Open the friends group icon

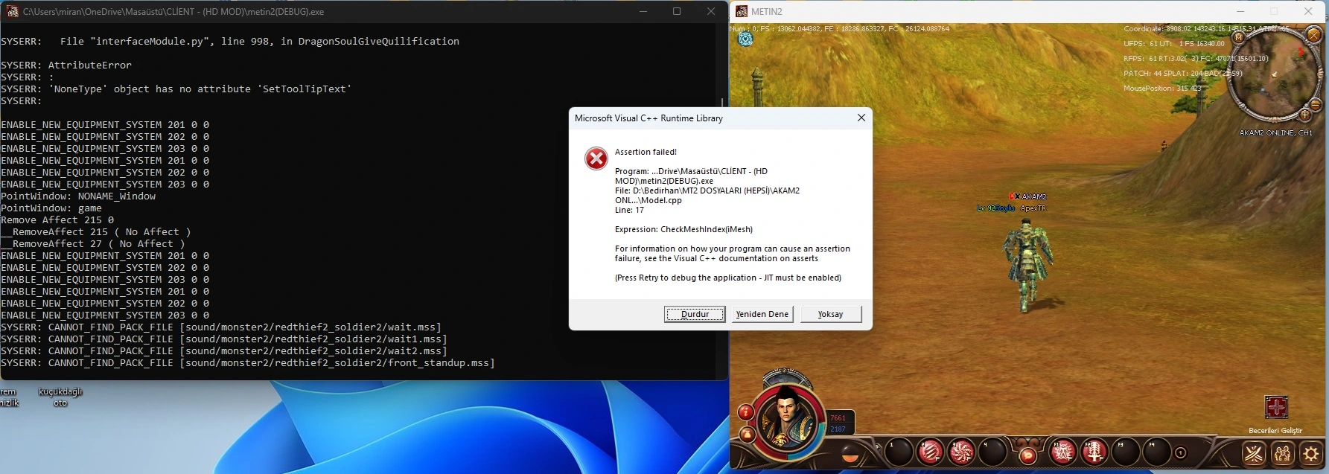click(1283, 453)
